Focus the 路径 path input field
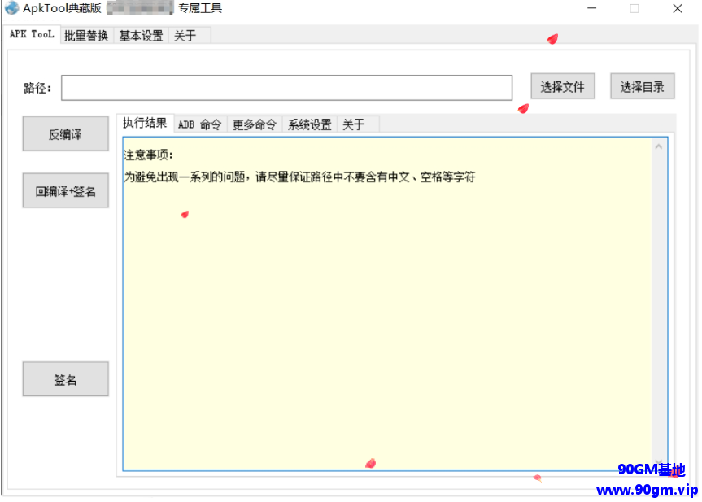The width and height of the screenshot is (702, 502). [286, 88]
